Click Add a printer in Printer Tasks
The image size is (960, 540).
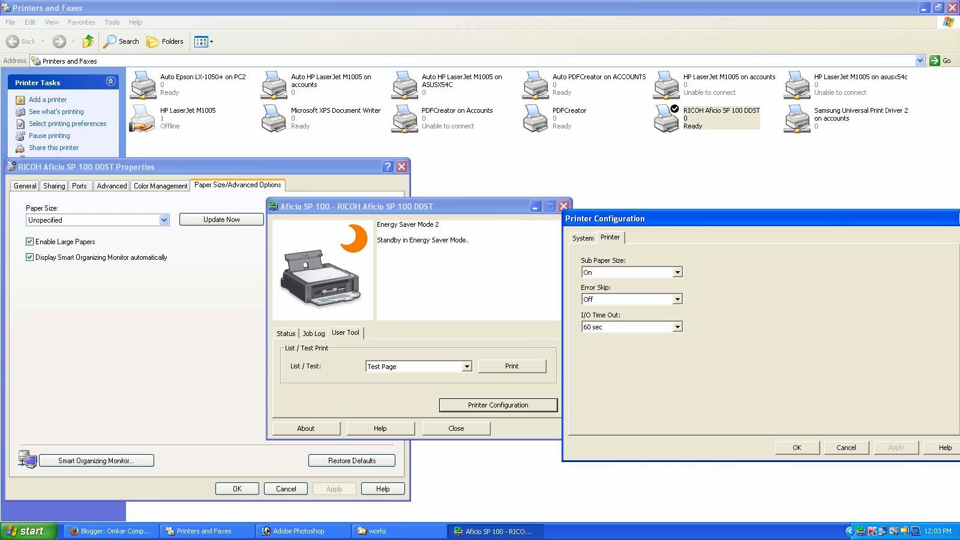pyautogui.click(x=48, y=100)
